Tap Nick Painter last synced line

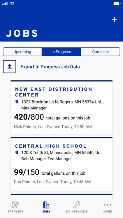pyautogui.click(x=53, y=127)
